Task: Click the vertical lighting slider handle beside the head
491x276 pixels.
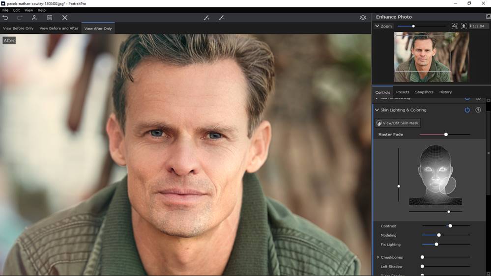Action: point(399,186)
